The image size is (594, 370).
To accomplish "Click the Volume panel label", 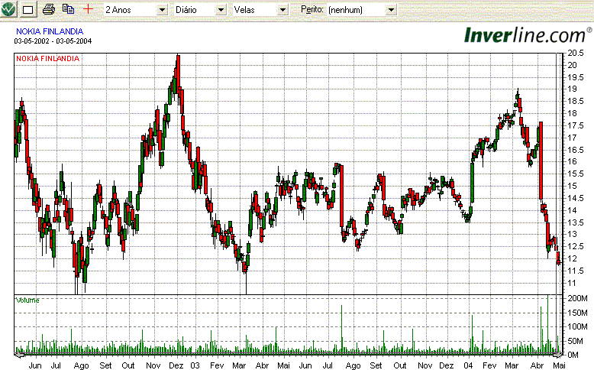I will point(27,300).
